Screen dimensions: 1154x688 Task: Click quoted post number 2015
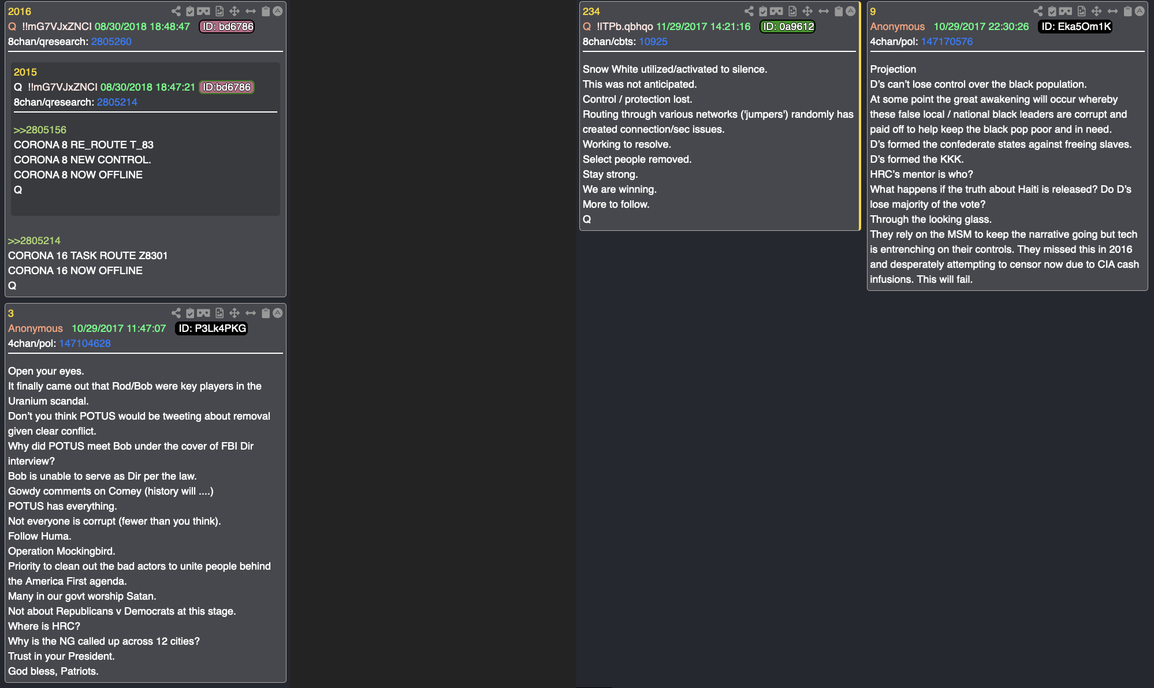[x=25, y=72]
